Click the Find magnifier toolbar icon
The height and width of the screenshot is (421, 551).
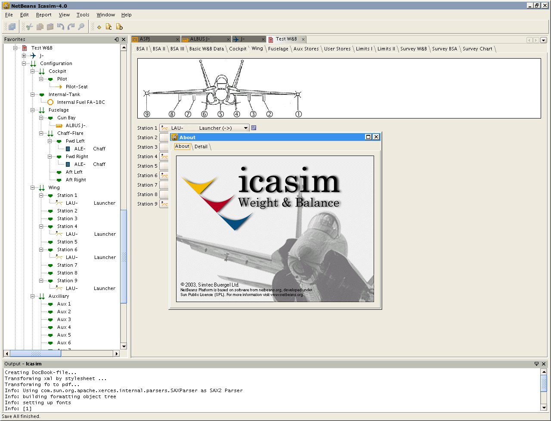point(81,27)
